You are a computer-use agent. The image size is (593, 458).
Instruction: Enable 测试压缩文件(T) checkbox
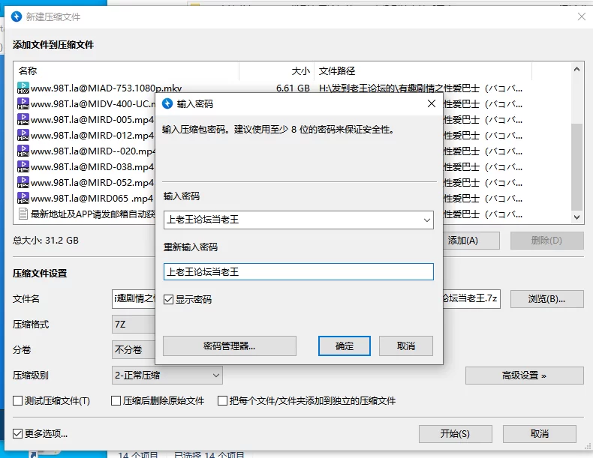click(17, 400)
